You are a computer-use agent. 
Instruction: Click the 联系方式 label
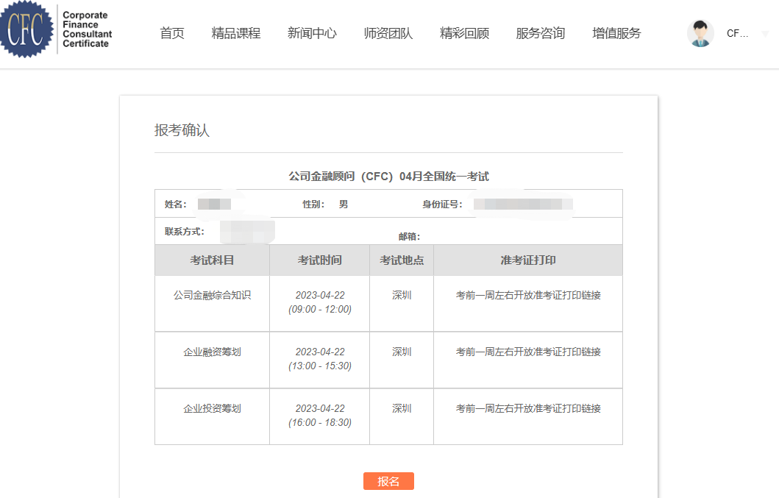click(x=185, y=232)
